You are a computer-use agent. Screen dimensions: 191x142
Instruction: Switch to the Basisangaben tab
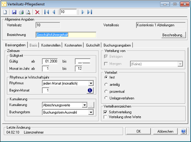point(15,45)
